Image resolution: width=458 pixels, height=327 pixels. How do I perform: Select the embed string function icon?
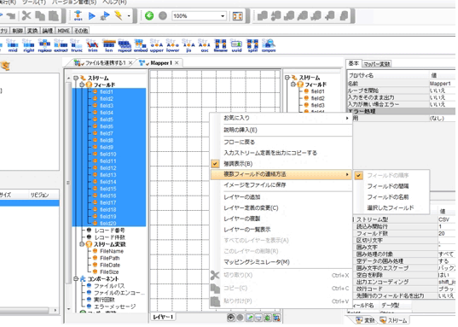point(141,45)
